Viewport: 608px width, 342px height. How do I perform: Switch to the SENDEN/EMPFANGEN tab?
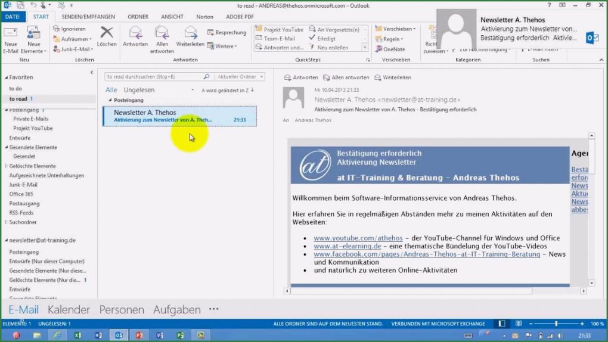coord(88,17)
